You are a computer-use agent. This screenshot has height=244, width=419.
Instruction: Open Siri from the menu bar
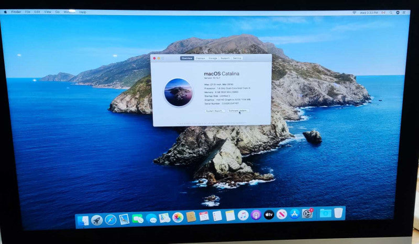point(398,13)
